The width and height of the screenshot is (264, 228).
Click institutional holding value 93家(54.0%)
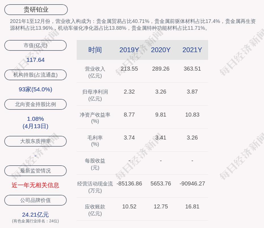[35, 89]
